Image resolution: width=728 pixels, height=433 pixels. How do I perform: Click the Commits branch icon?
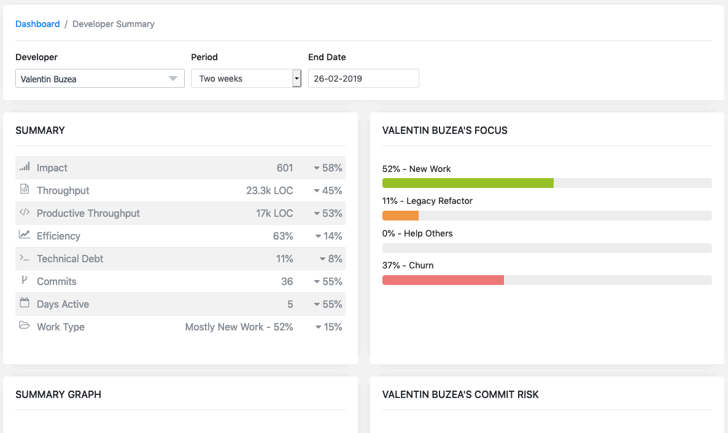pyautogui.click(x=25, y=281)
